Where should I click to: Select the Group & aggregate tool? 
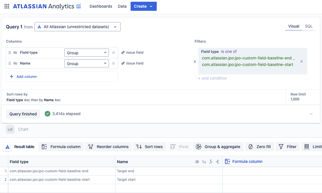[x=218, y=147]
